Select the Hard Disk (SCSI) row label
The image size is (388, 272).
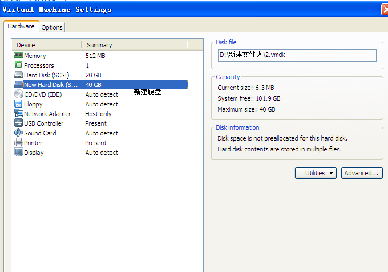click(47, 75)
